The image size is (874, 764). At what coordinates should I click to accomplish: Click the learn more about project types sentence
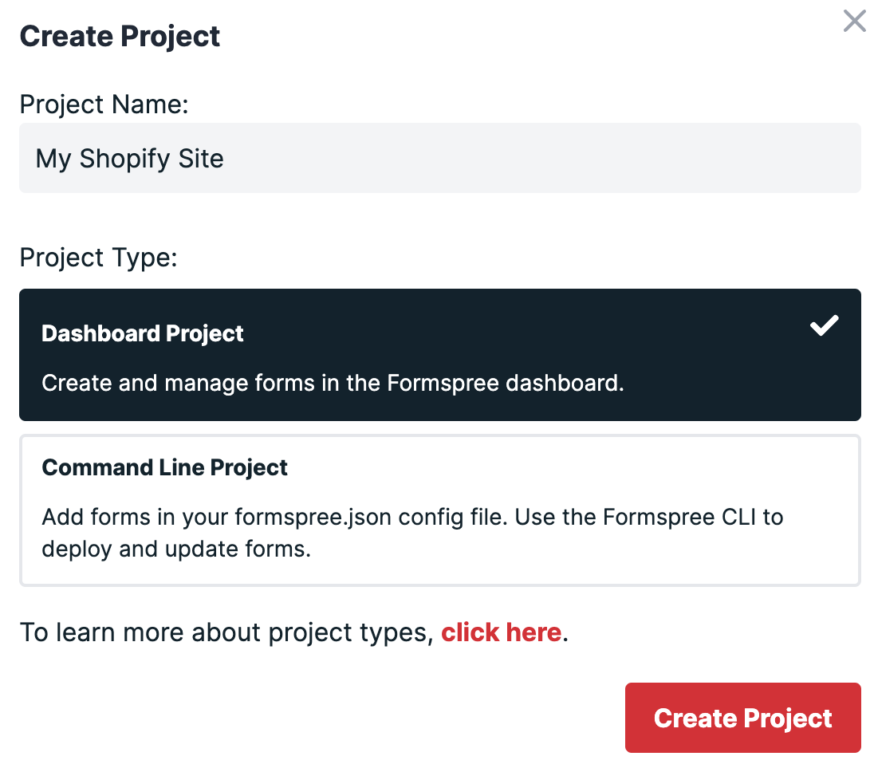click(x=294, y=632)
